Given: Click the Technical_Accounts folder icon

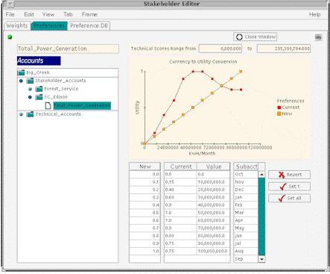Looking at the screenshot, I should [30, 114].
